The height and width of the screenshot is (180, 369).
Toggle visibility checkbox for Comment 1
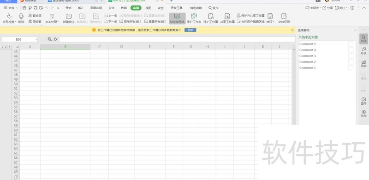[351, 68]
